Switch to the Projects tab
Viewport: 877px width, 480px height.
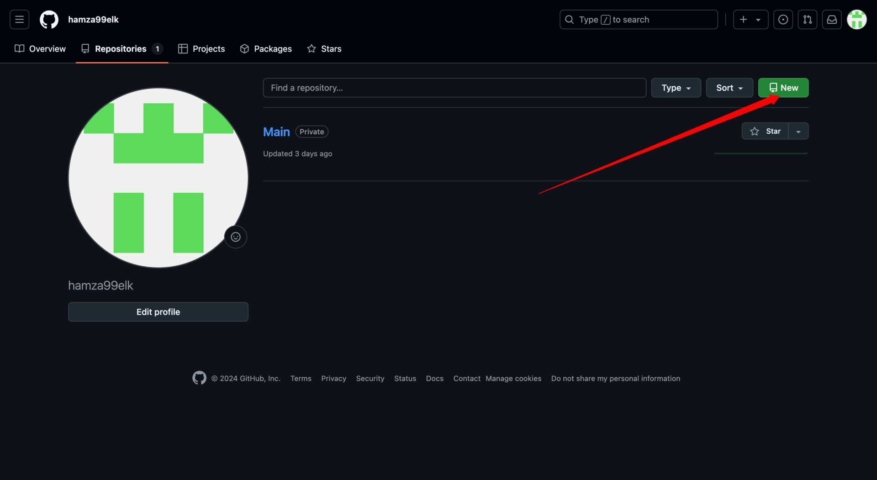pyautogui.click(x=201, y=49)
